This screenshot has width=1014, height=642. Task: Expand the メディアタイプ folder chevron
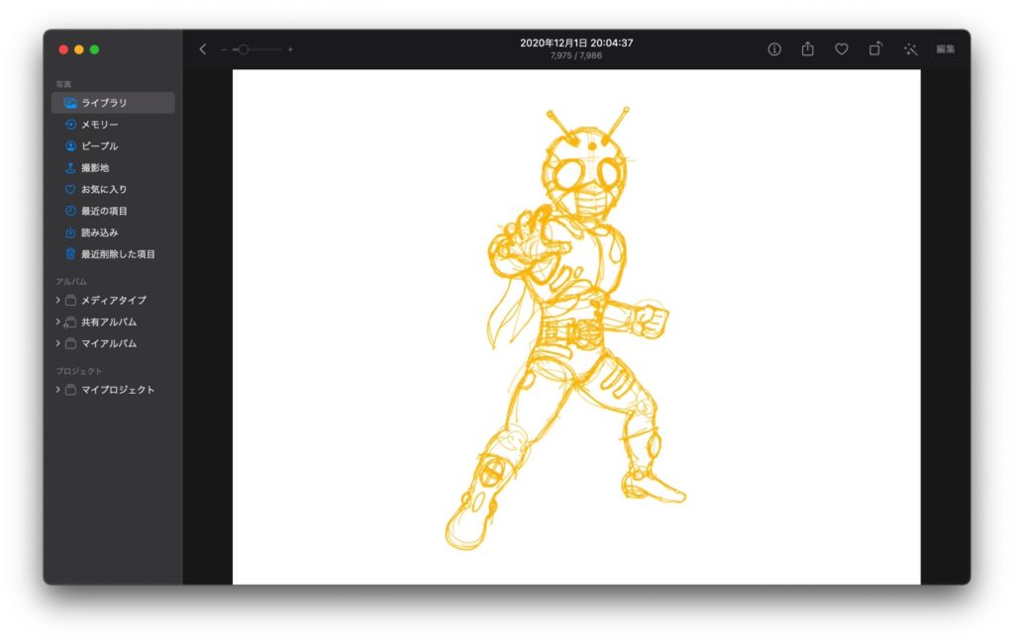click(x=57, y=300)
